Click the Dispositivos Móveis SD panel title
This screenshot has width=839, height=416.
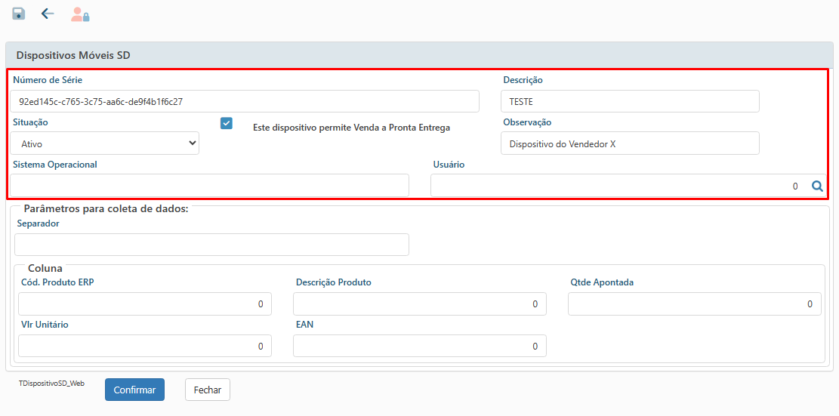tap(73, 55)
